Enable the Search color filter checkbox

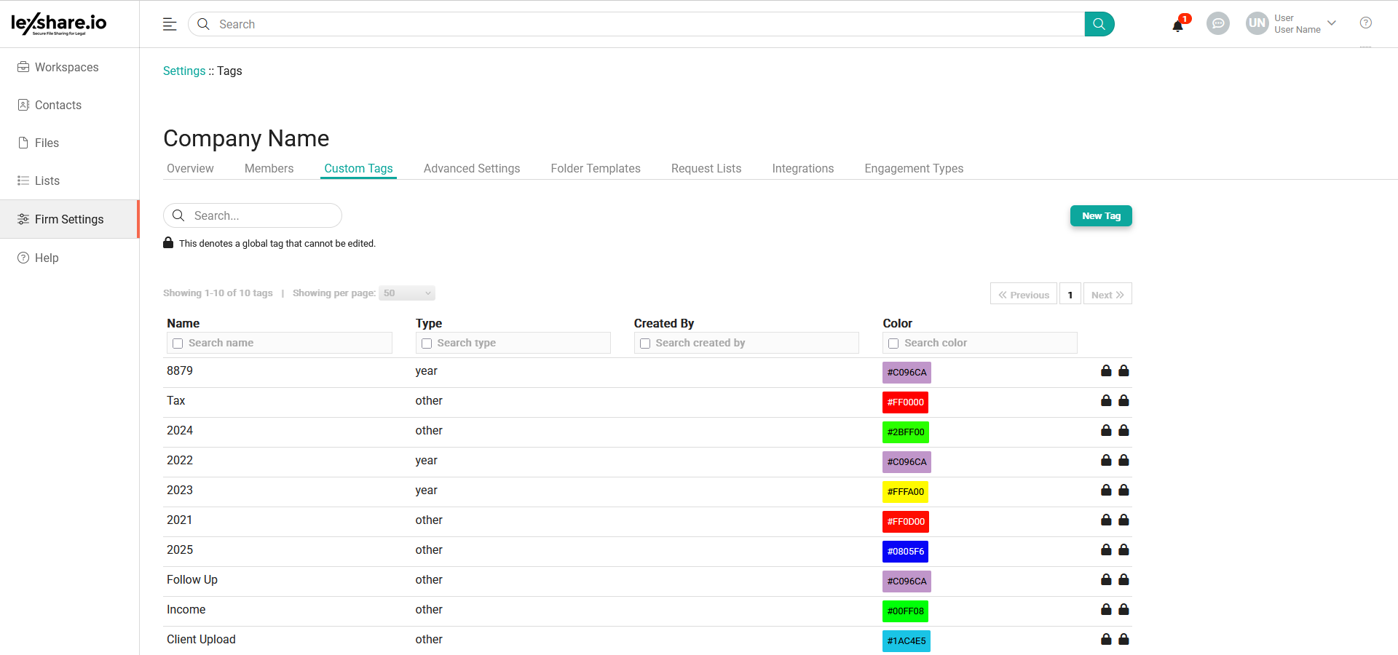point(893,344)
